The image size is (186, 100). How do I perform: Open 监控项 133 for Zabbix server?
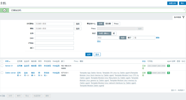click(26, 74)
